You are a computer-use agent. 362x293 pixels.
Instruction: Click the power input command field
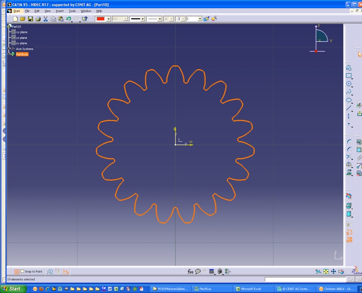click(x=305, y=279)
